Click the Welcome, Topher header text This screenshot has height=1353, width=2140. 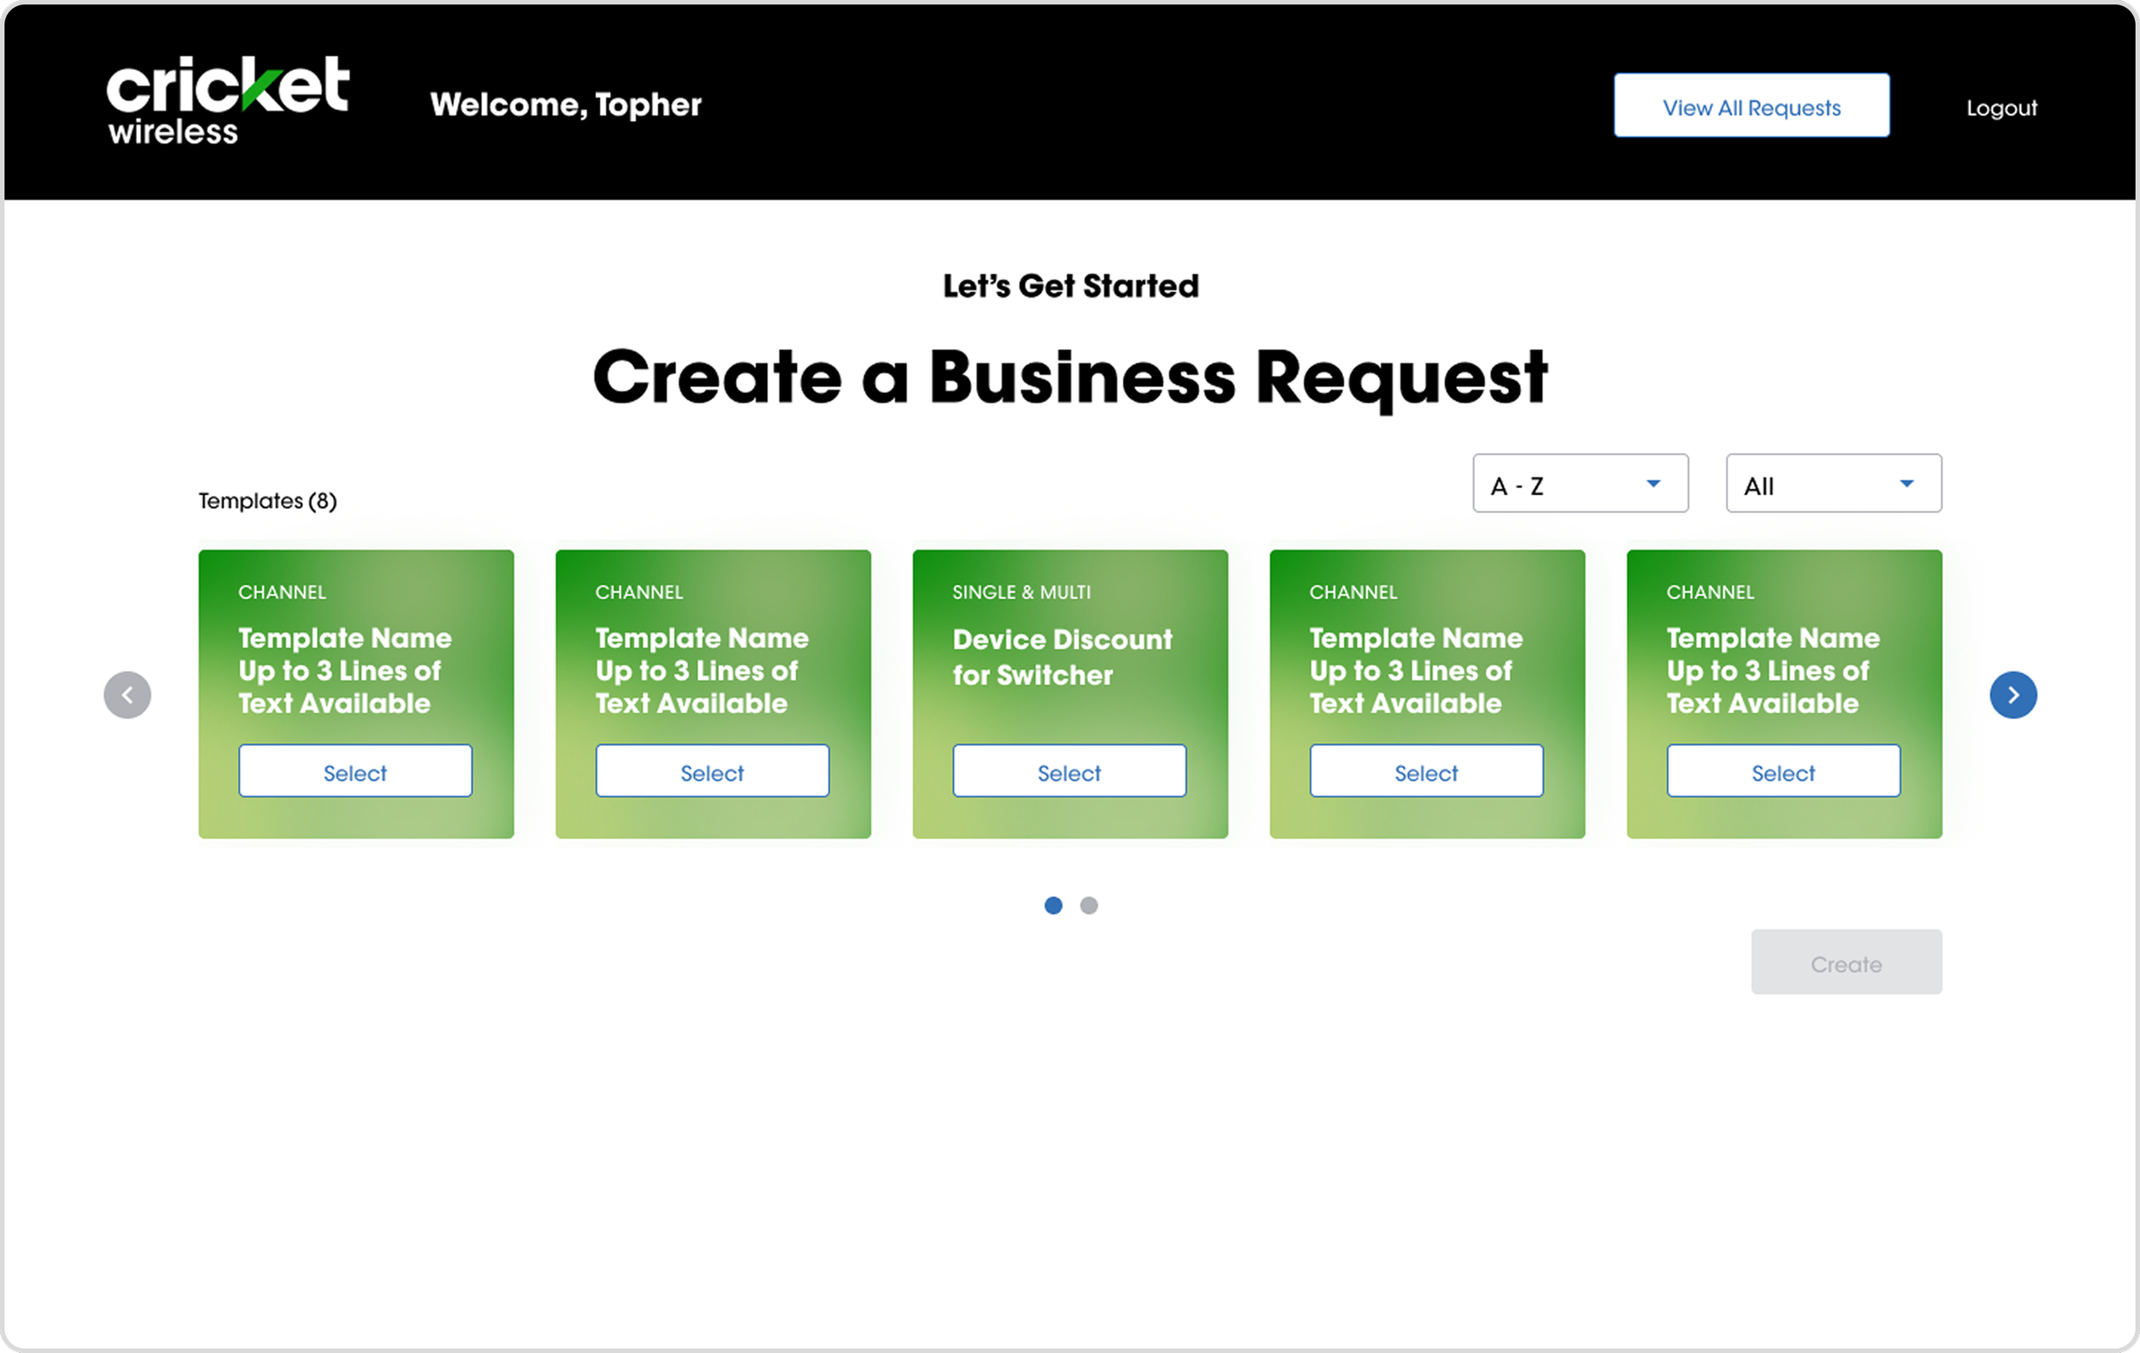(565, 104)
